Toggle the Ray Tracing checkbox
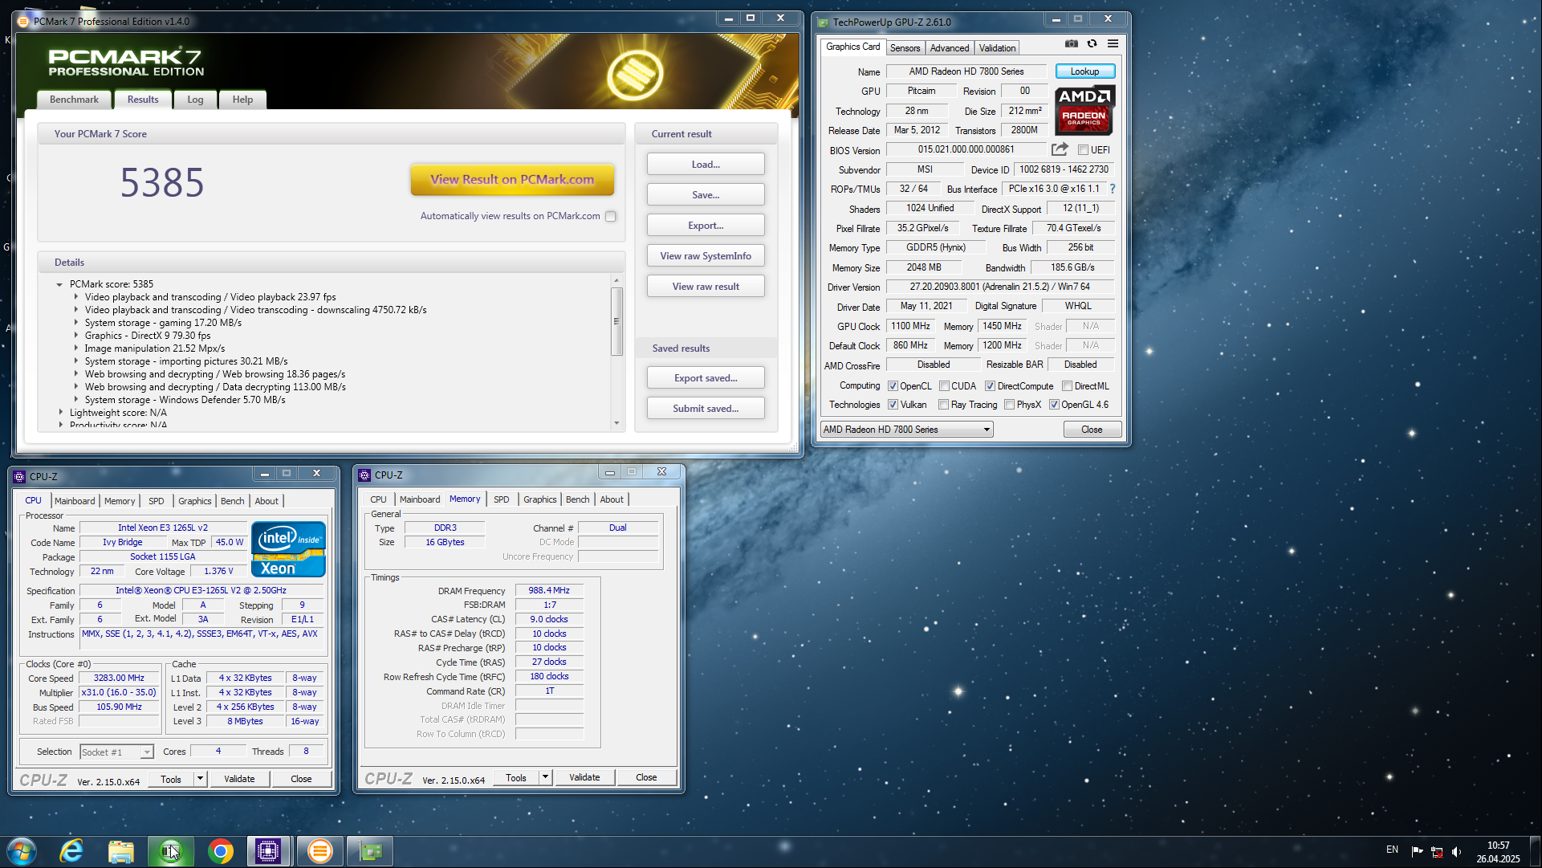 (x=944, y=405)
